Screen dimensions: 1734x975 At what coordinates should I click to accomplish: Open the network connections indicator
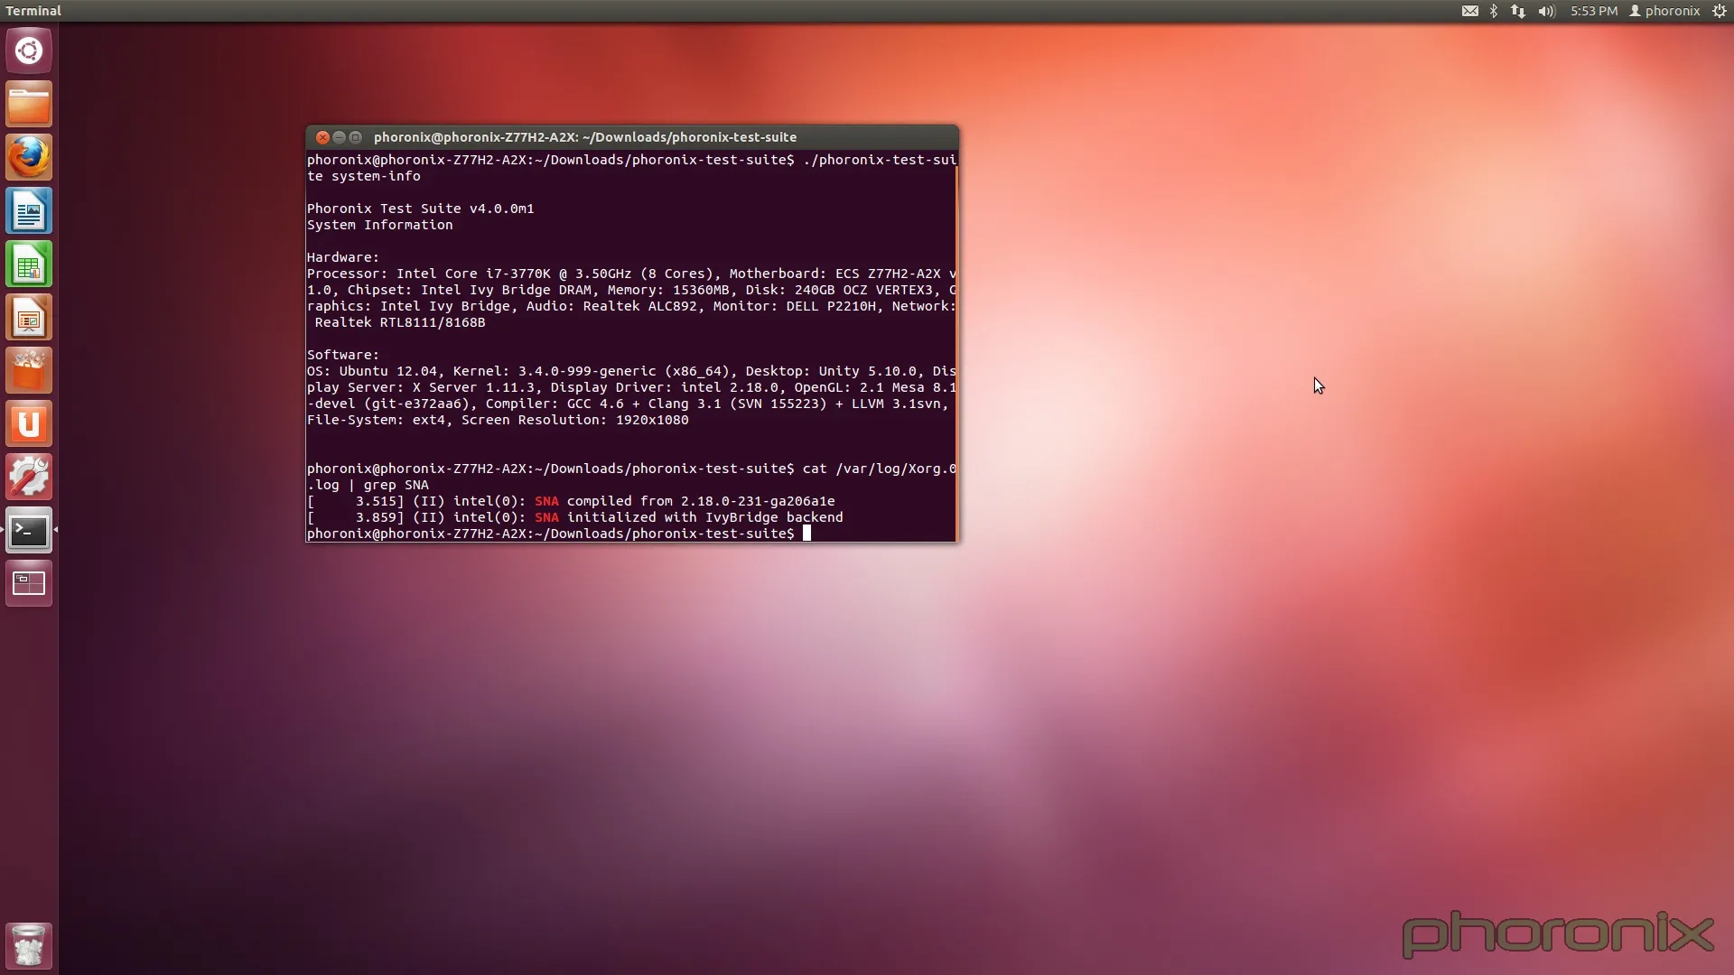point(1518,11)
